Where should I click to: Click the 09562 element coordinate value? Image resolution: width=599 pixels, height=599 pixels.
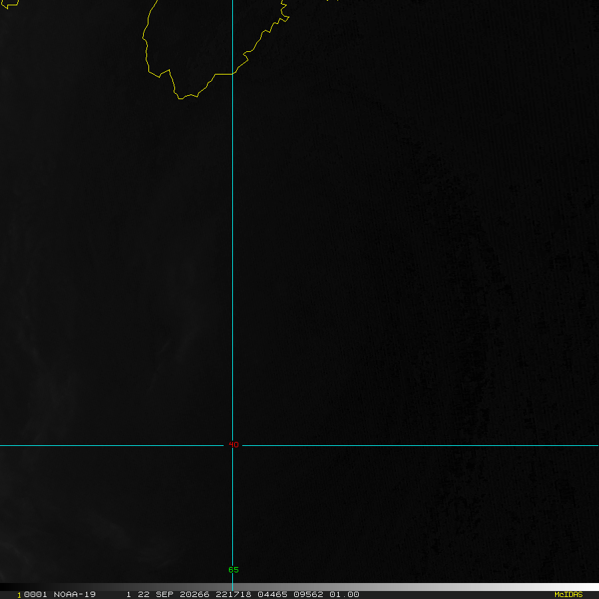click(308, 594)
